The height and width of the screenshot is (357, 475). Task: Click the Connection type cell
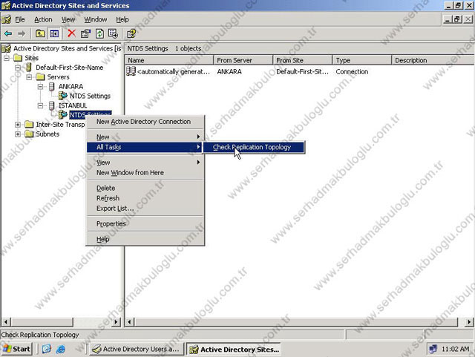352,72
